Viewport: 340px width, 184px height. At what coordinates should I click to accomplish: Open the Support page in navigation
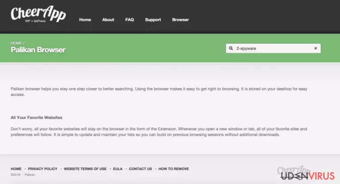tap(153, 20)
